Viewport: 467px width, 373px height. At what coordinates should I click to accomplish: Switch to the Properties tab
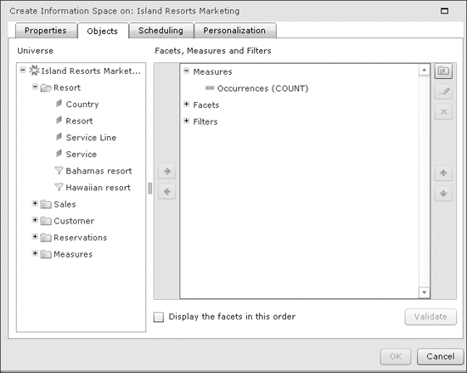coord(46,31)
